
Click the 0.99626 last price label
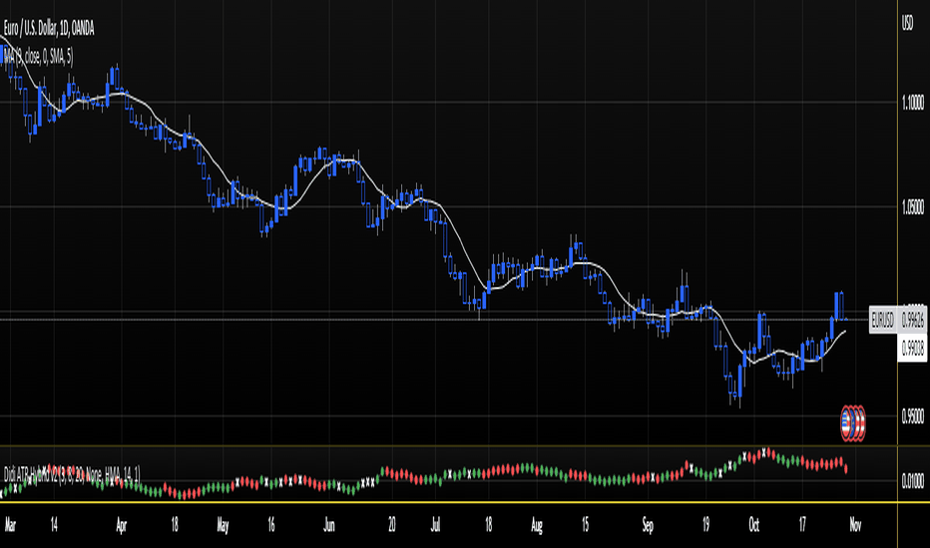click(x=912, y=321)
